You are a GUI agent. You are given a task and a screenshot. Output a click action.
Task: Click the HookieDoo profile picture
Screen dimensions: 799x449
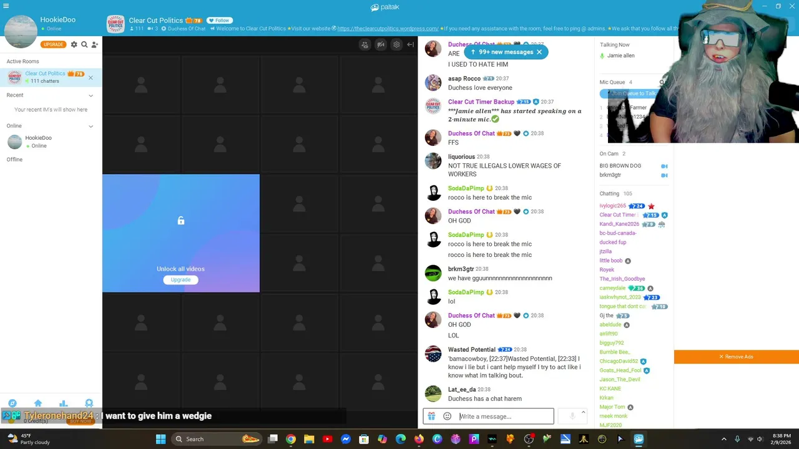click(x=21, y=31)
